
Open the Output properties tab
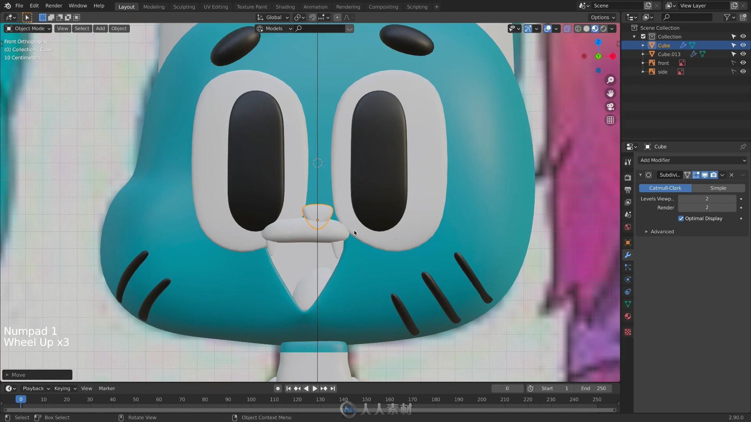coord(628,190)
